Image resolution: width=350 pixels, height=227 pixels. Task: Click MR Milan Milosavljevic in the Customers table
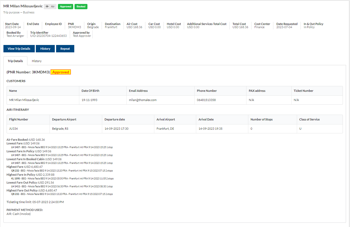coord(24,100)
